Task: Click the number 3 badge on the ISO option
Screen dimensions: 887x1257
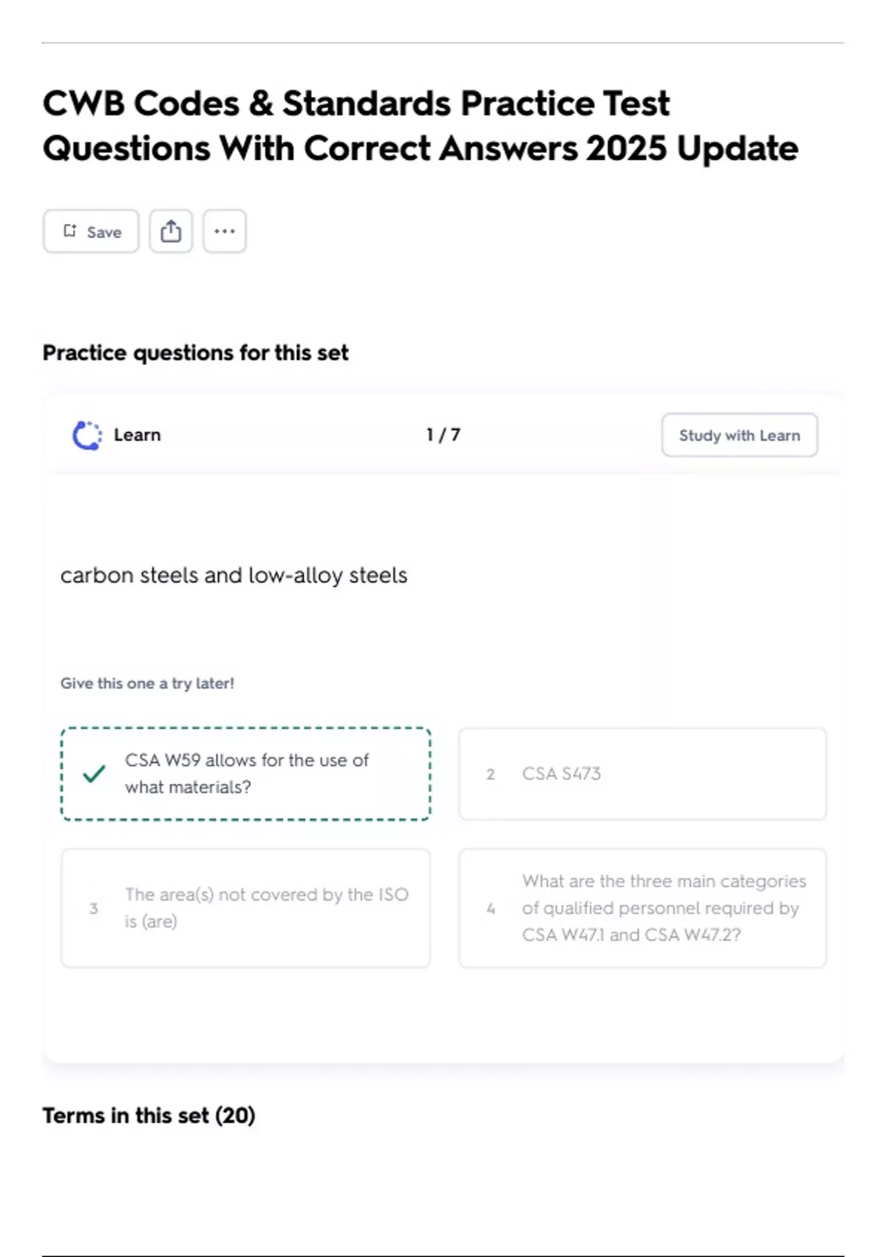Action: (93, 908)
